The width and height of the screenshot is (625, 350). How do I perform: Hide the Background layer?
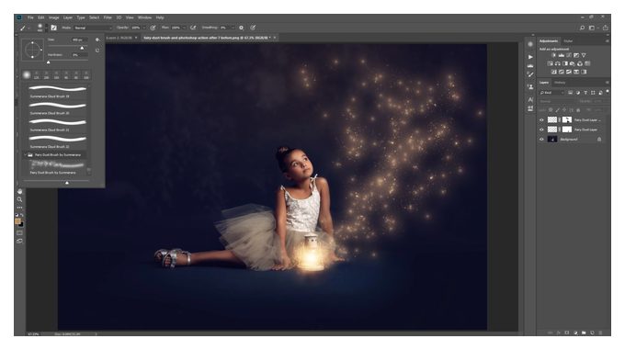(x=541, y=140)
